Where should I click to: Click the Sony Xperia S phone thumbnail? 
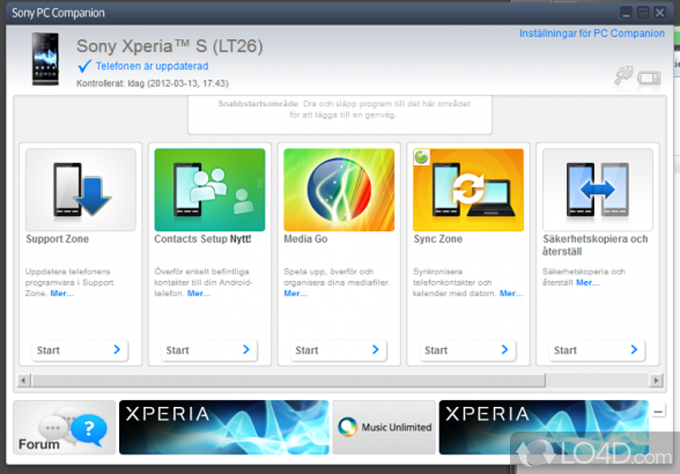45,59
